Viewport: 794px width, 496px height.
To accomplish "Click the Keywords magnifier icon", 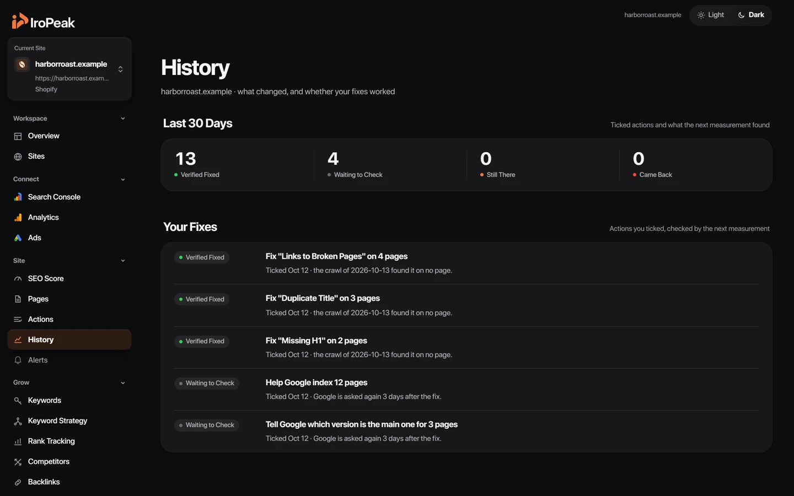I will 18,401.
